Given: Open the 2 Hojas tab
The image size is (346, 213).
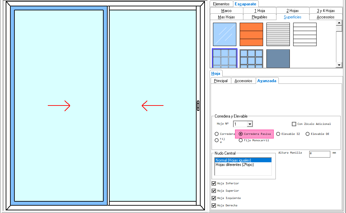Looking at the screenshot, I should (293, 11).
